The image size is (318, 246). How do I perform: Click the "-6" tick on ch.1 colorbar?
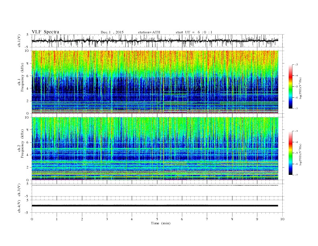(x=296, y=98)
